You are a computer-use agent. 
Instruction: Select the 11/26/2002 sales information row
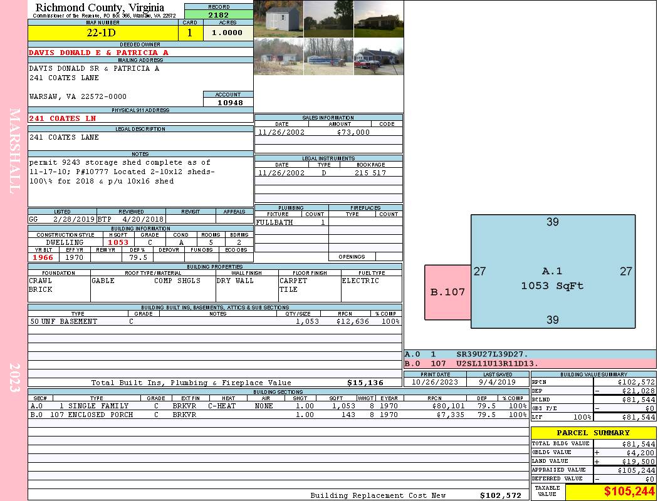point(328,132)
